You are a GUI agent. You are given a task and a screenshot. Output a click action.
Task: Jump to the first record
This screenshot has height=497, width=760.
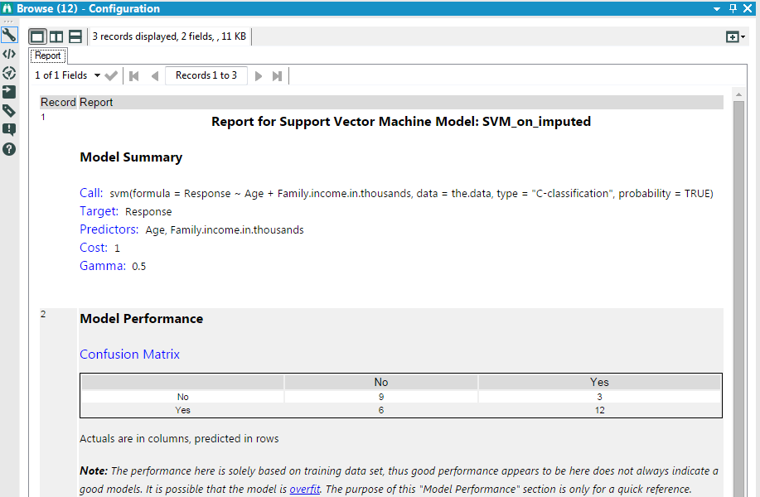[133, 75]
